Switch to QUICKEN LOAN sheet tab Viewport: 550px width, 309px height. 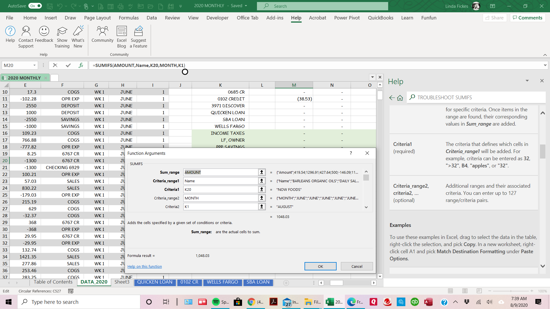[x=155, y=282]
